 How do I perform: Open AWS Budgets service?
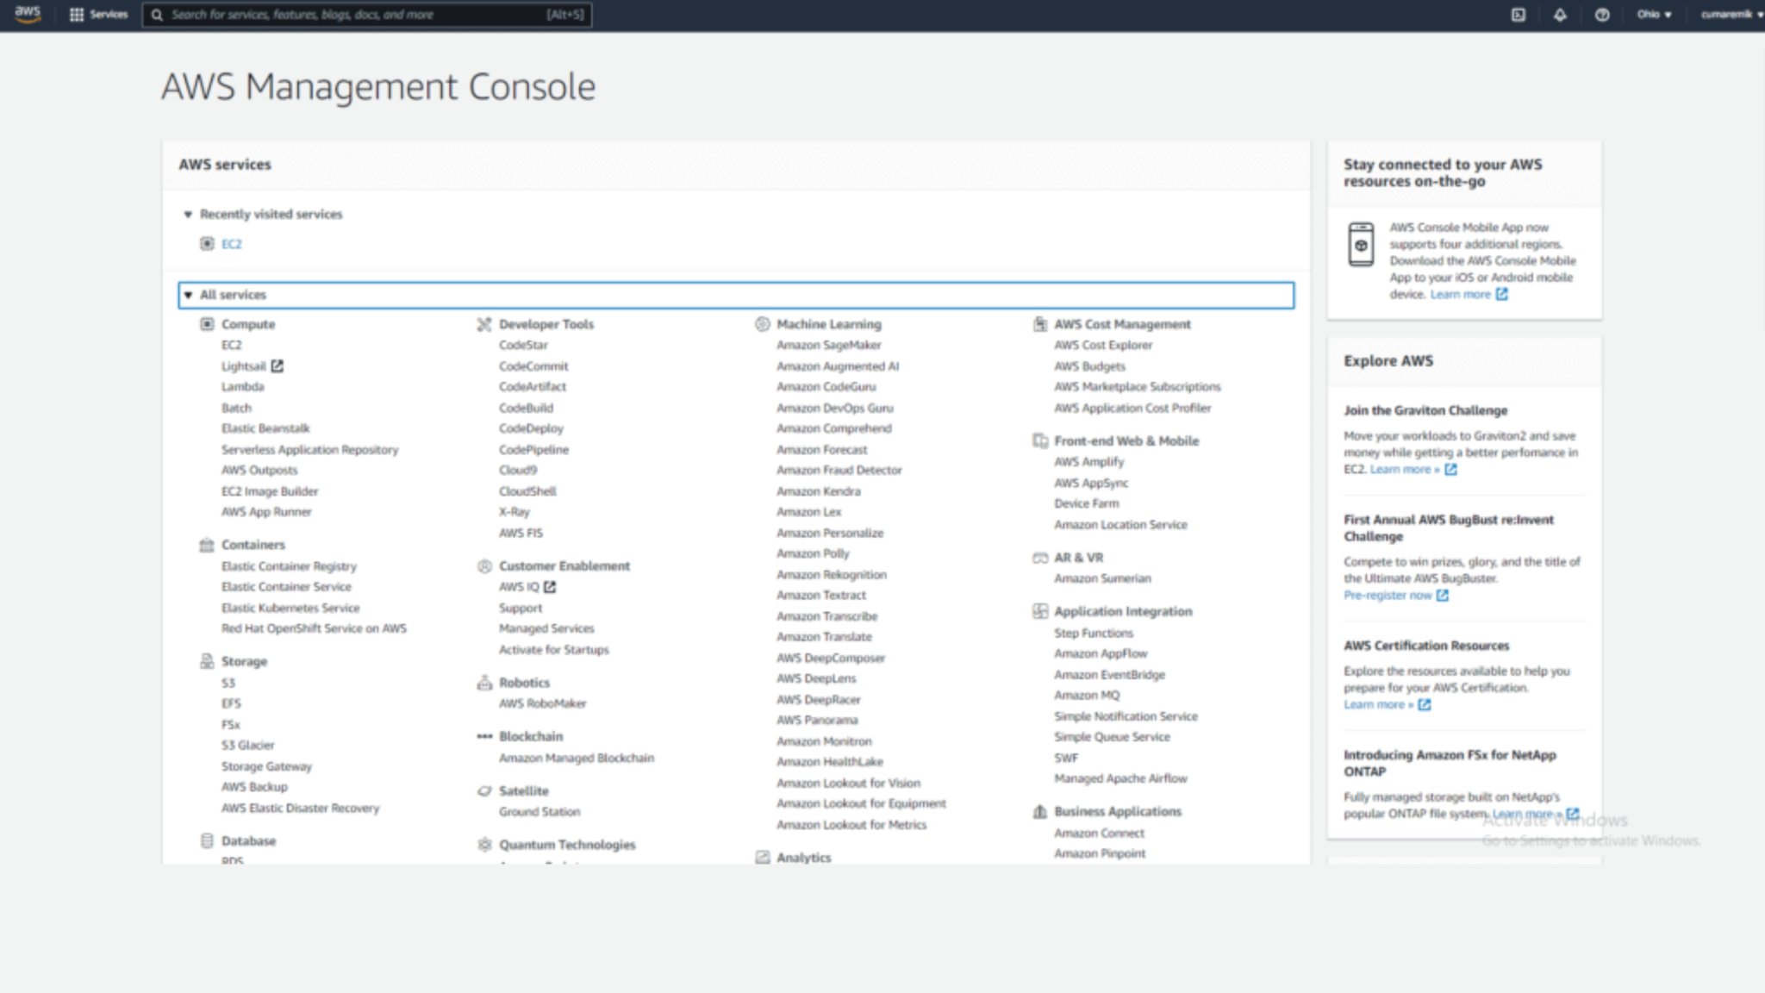(1089, 366)
